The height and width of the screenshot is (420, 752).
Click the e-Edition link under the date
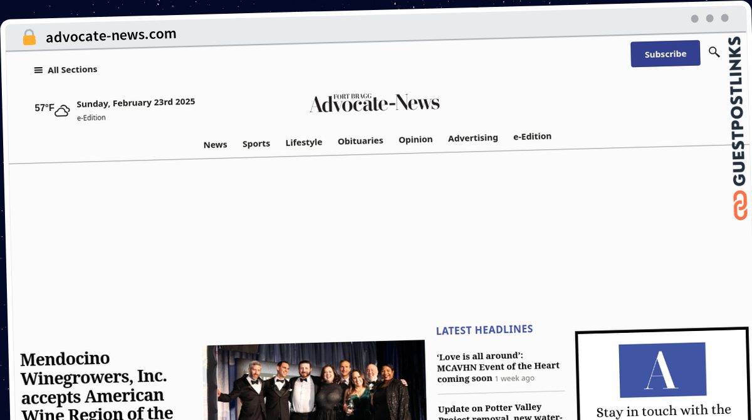pyautogui.click(x=91, y=118)
